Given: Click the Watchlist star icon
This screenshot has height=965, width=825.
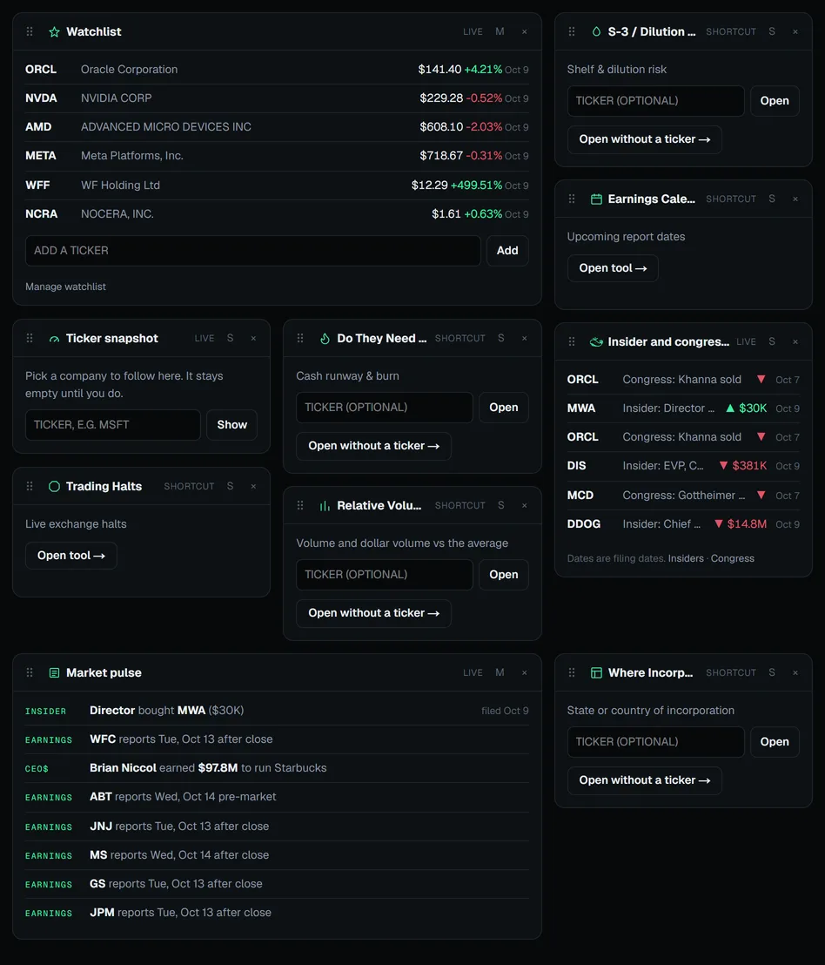Looking at the screenshot, I should coord(54,31).
